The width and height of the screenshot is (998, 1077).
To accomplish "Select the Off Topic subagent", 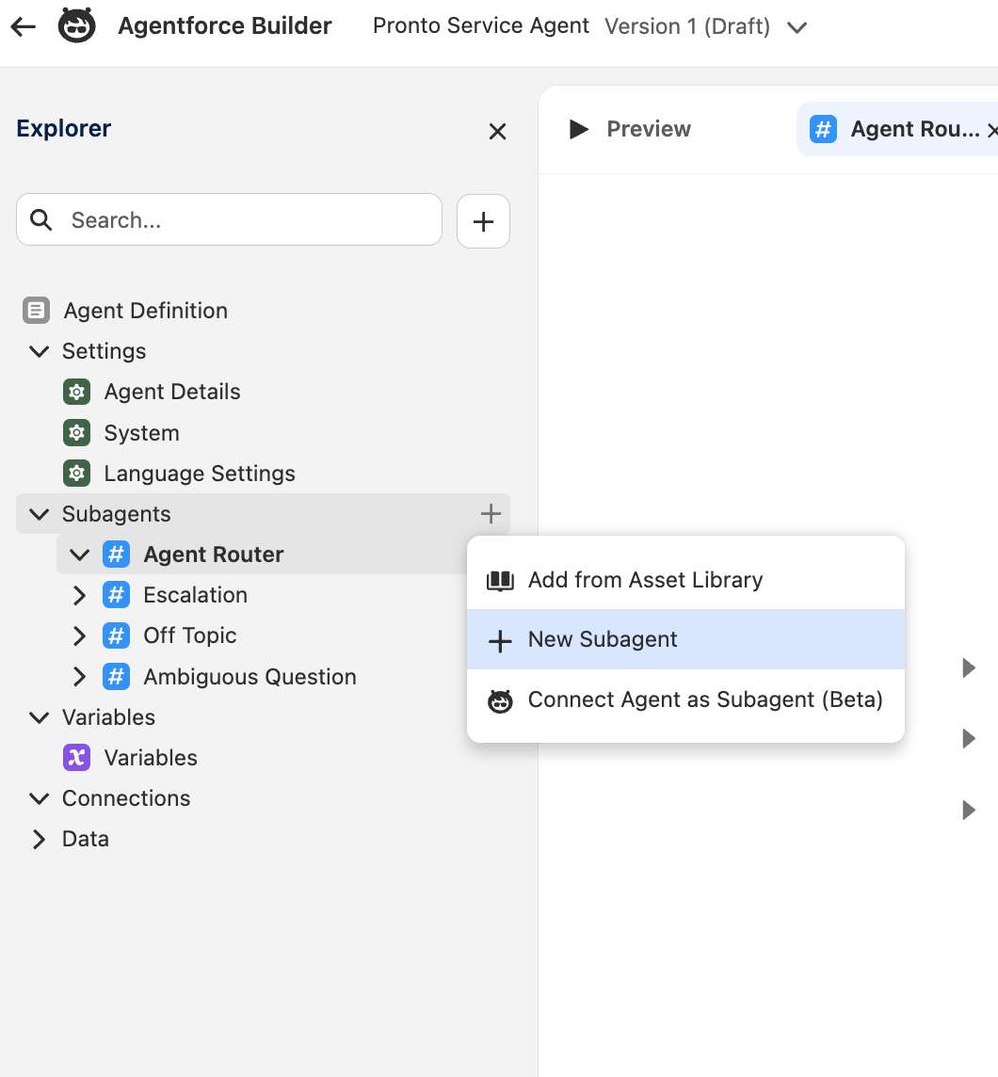I will [x=189, y=635].
